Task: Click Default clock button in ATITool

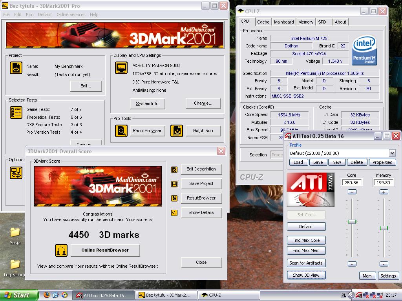Action: [x=306, y=227]
